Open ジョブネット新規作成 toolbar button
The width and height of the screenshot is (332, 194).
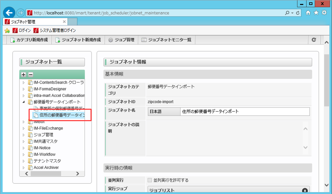(x=78, y=40)
